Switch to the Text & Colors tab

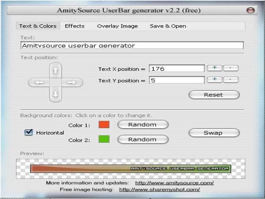[x=38, y=26]
